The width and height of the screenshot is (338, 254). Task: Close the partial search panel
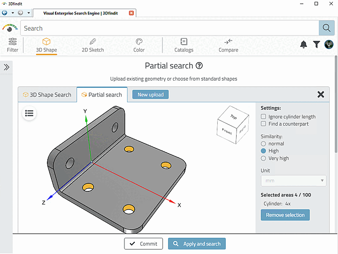[x=321, y=94]
